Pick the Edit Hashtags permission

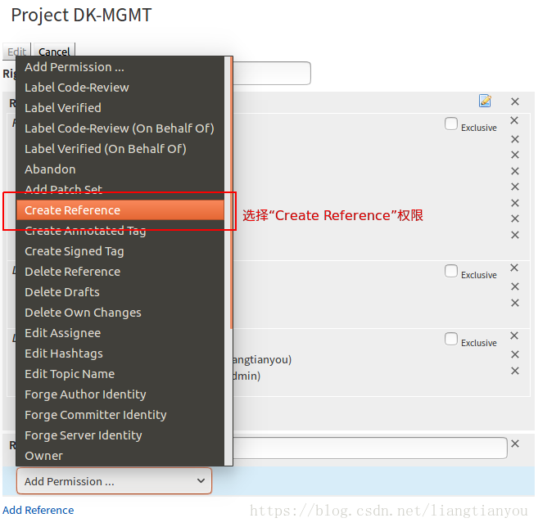(x=120, y=354)
